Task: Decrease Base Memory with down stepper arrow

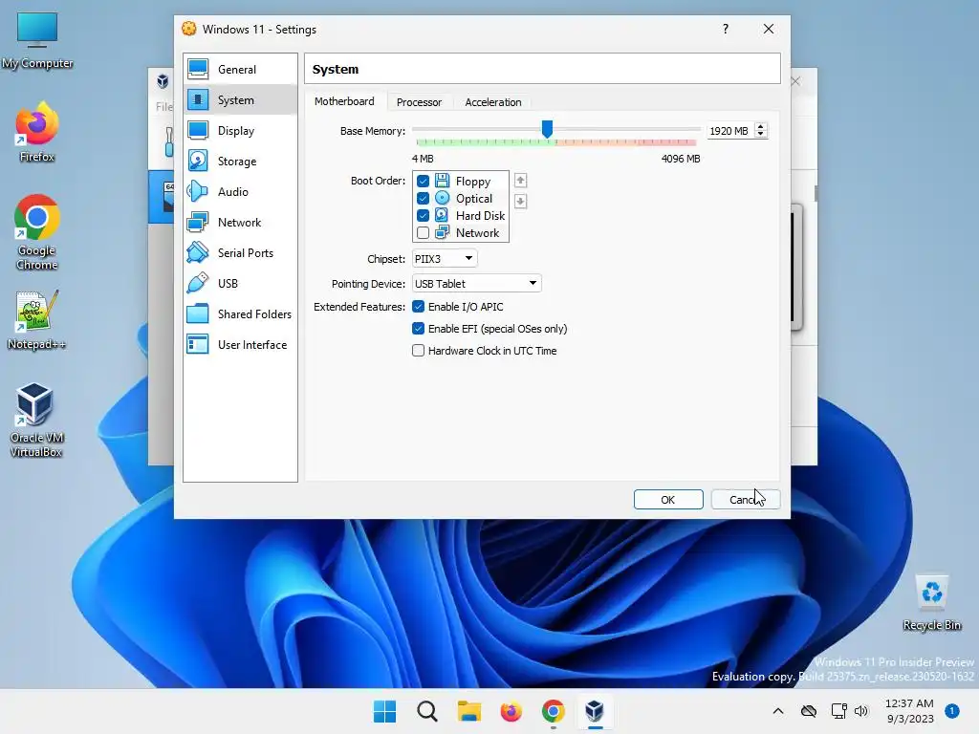Action: 760,134
